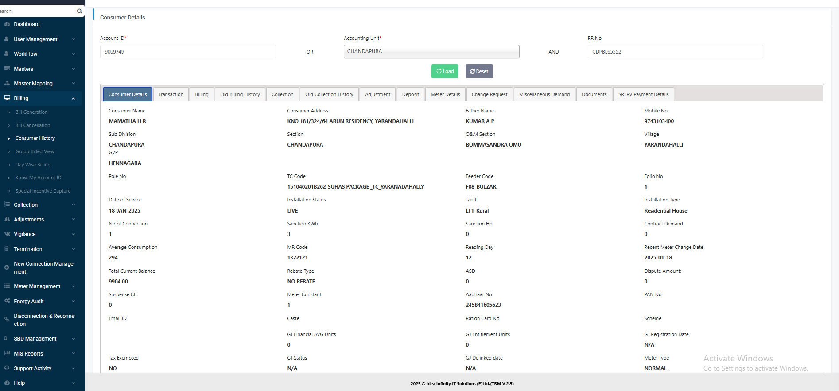Open the Meter Details tab
This screenshot has width=839, height=391.
click(445, 94)
